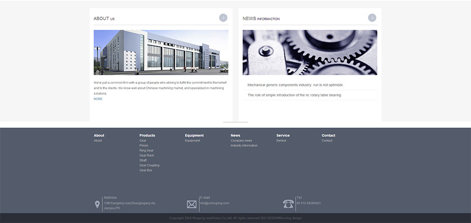Click the small Service sublink in footer
This screenshot has width=471, height=223.
point(281,141)
